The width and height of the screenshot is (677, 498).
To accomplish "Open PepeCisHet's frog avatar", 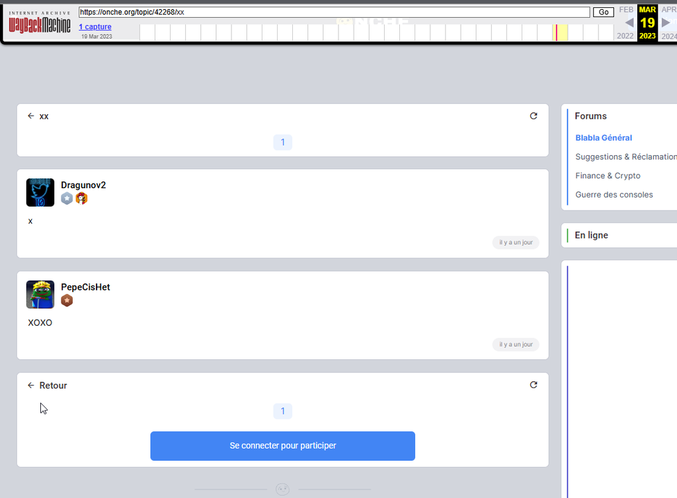I will (40, 295).
